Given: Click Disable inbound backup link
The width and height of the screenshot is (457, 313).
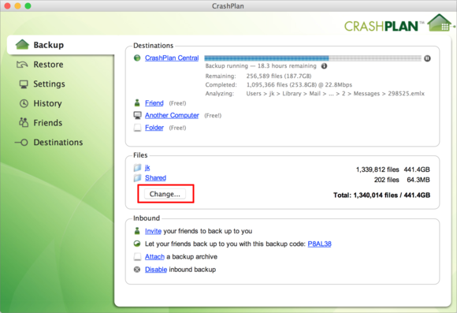Looking at the screenshot, I should point(156,270).
